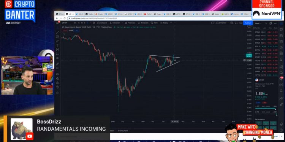Image resolution: width=285 pixels, height=142 pixels.
Task: Click the trash can remove drawings icon
Action: [57, 93]
